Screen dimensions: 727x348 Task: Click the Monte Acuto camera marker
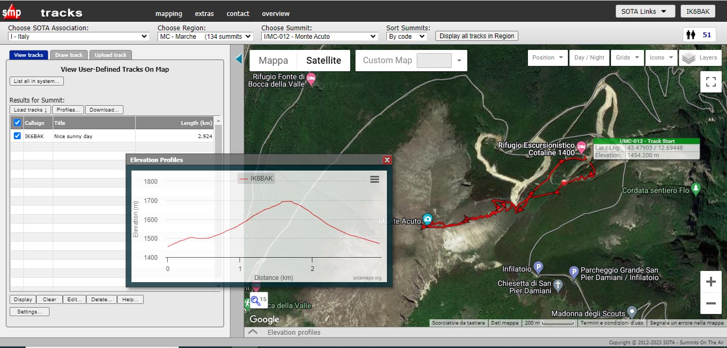tap(428, 219)
